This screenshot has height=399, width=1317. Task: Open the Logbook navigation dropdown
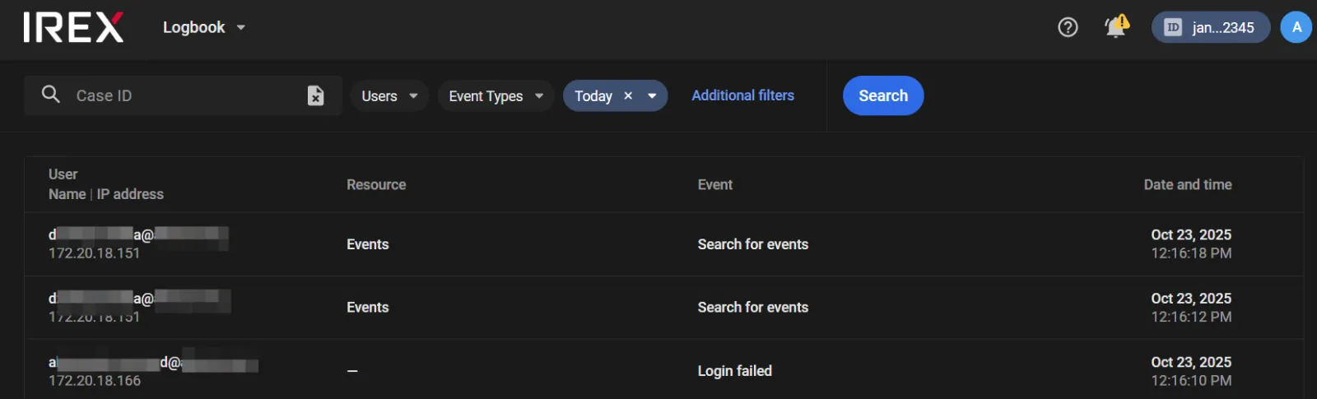(204, 27)
